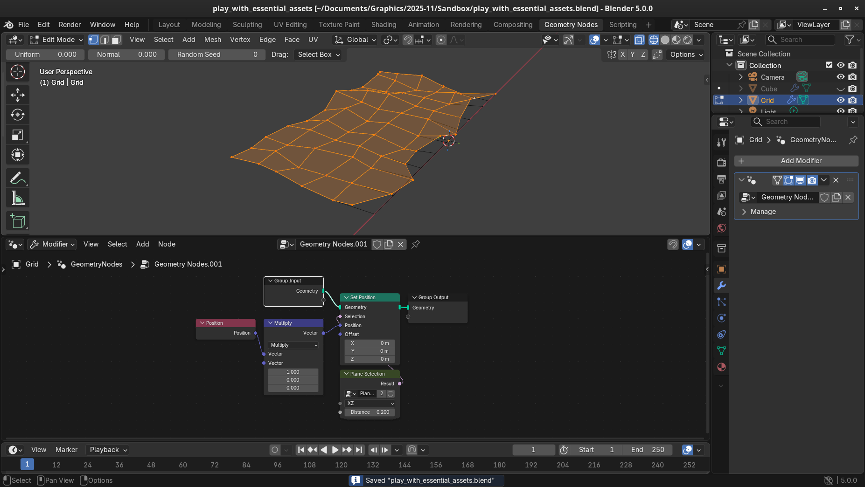865x487 pixels.
Task: Click the Add Modifier button
Action: (796, 161)
